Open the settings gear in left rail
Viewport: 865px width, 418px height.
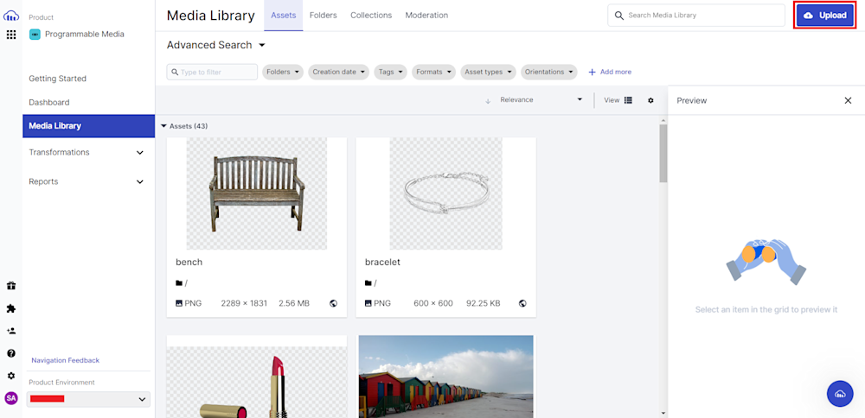tap(11, 376)
